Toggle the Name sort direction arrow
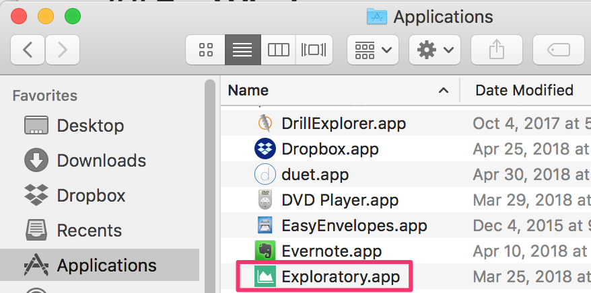 tap(444, 91)
